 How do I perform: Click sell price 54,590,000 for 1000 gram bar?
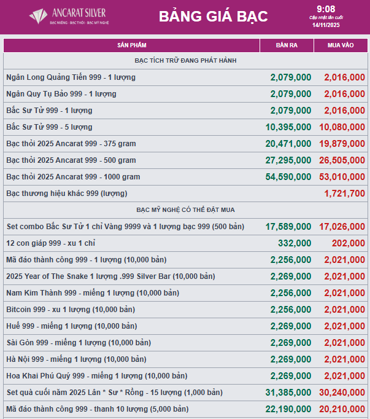(288, 177)
